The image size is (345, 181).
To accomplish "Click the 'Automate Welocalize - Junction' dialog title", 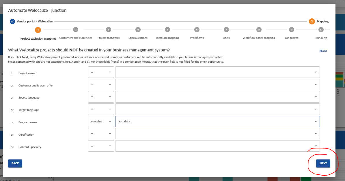I will tap(37, 11).
